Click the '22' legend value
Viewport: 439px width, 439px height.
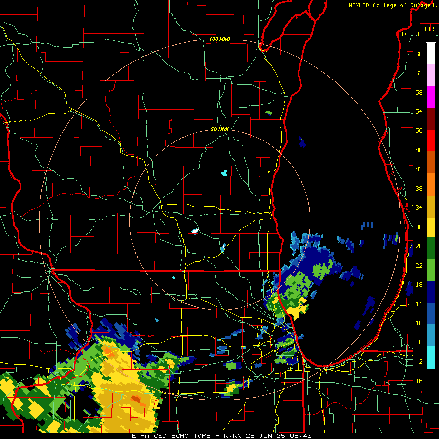point(419,265)
